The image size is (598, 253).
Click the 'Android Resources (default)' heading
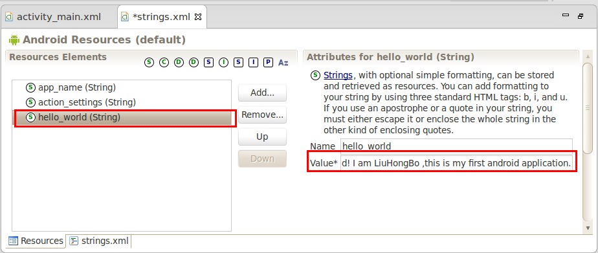(104, 39)
